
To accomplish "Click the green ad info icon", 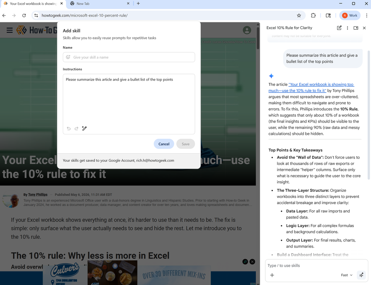I will (x=245, y=262).
